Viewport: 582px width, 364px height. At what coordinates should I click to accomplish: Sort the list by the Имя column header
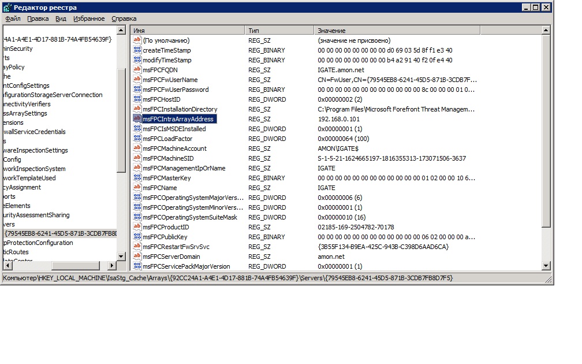(188, 31)
